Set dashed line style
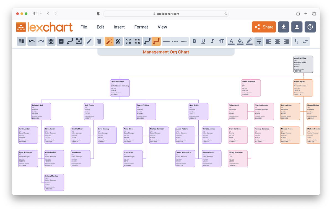Image resolution: width=332 pixels, height=211 pixels. point(175,41)
